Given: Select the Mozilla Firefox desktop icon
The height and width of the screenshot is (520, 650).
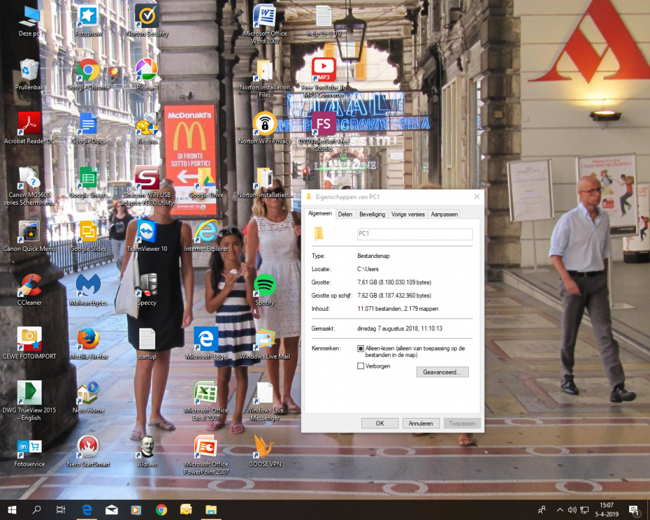Looking at the screenshot, I should click(x=88, y=339).
